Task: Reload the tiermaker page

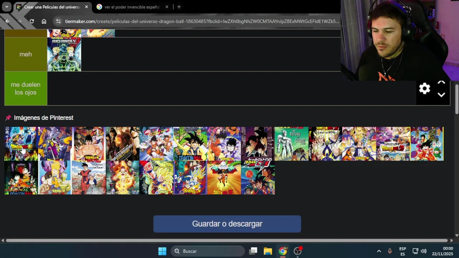Action: pyautogui.click(x=32, y=21)
